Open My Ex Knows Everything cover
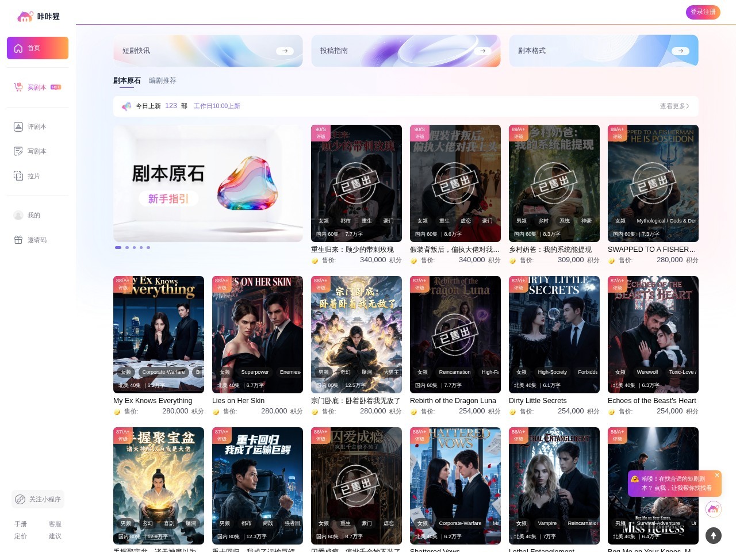The image size is (736, 552). pyautogui.click(x=159, y=335)
